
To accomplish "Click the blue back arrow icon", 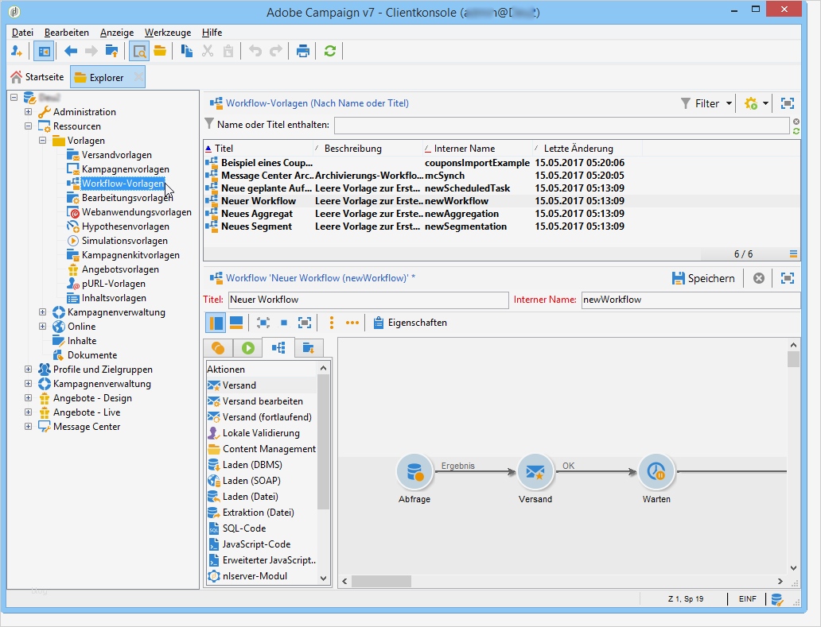I will tap(71, 51).
